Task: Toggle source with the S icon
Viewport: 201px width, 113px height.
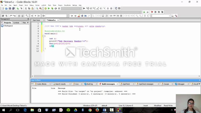Action: coord(145,16)
